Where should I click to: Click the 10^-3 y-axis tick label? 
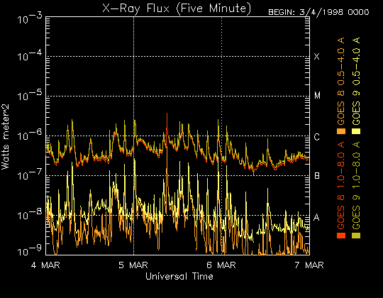click(30, 20)
